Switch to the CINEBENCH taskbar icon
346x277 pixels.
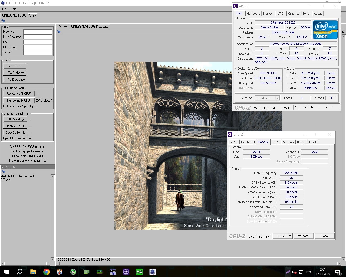point(153,272)
